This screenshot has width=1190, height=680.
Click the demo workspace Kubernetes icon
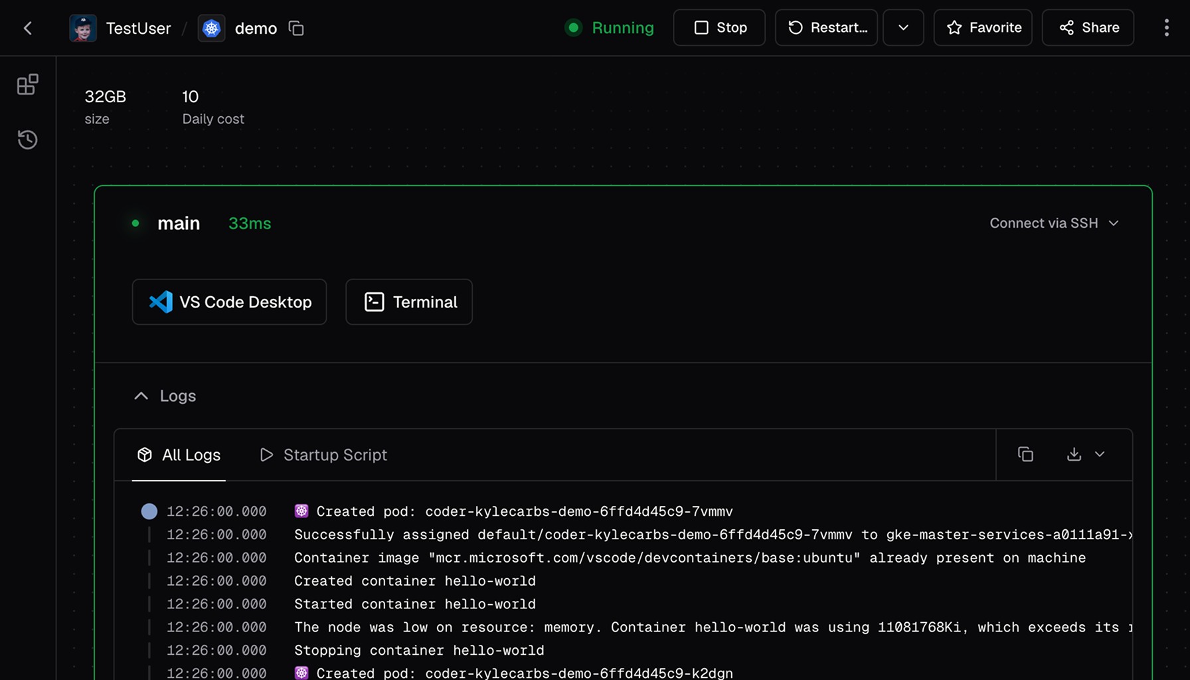coord(211,28)
